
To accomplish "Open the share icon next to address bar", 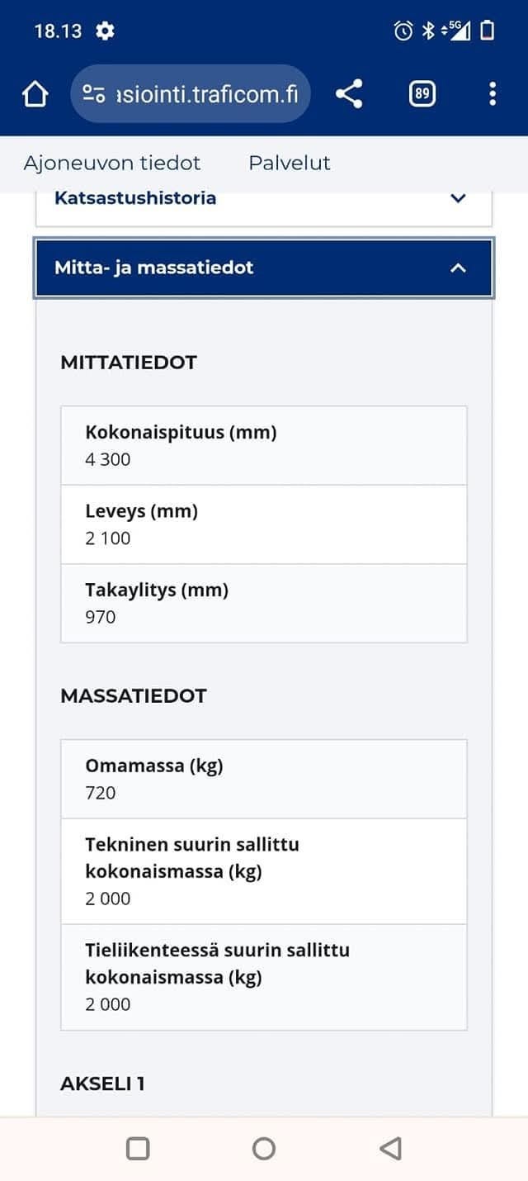I will [349, 93].
